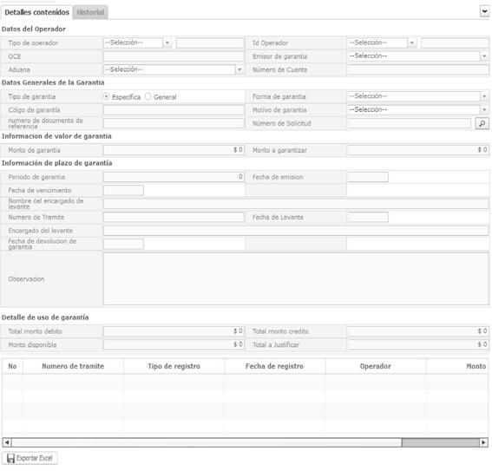Click the Monto disponible field

[x=174, y=344]
